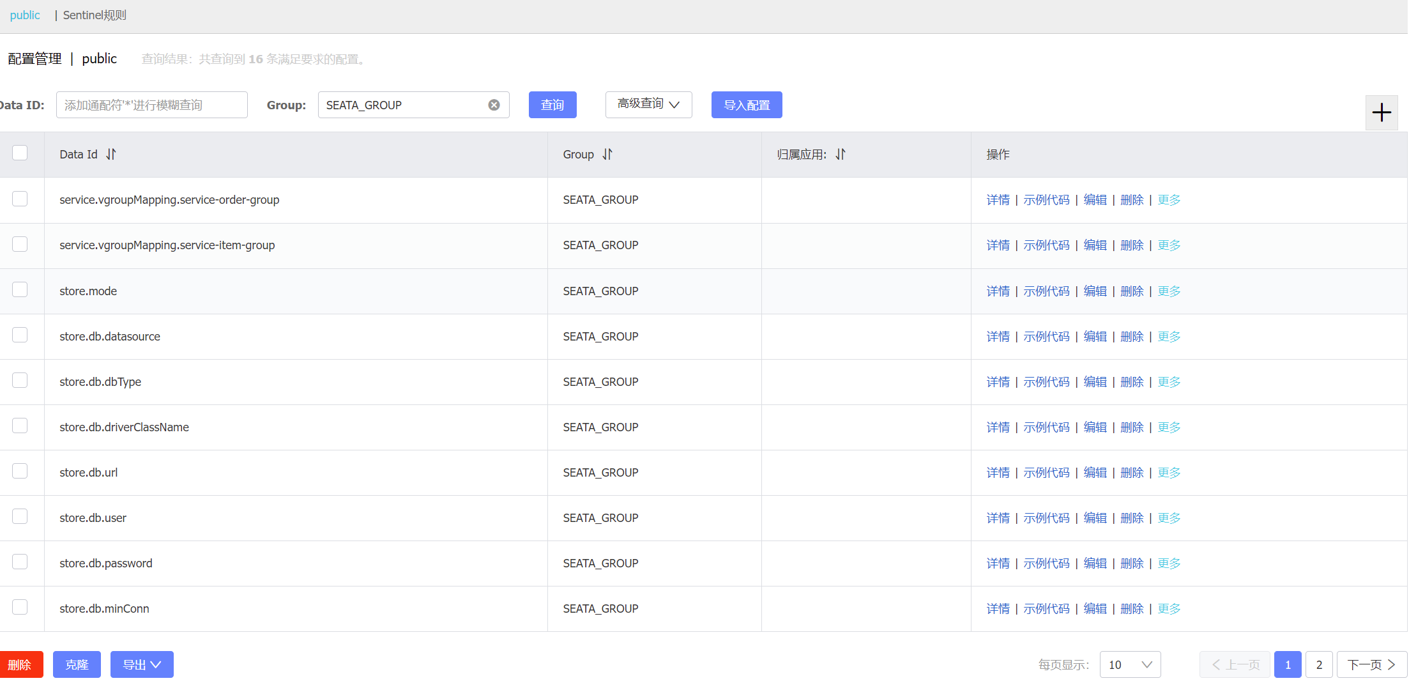Open the 导出 export dropdown

tap(142, 664)
